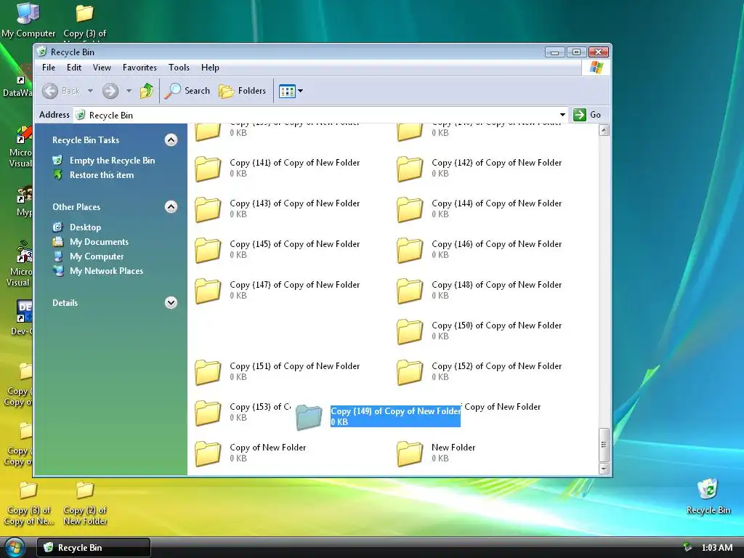Viewport: 744px width, 558px height.
Task: Select Copy (150) of Copy folder icon
Action: 410,331
